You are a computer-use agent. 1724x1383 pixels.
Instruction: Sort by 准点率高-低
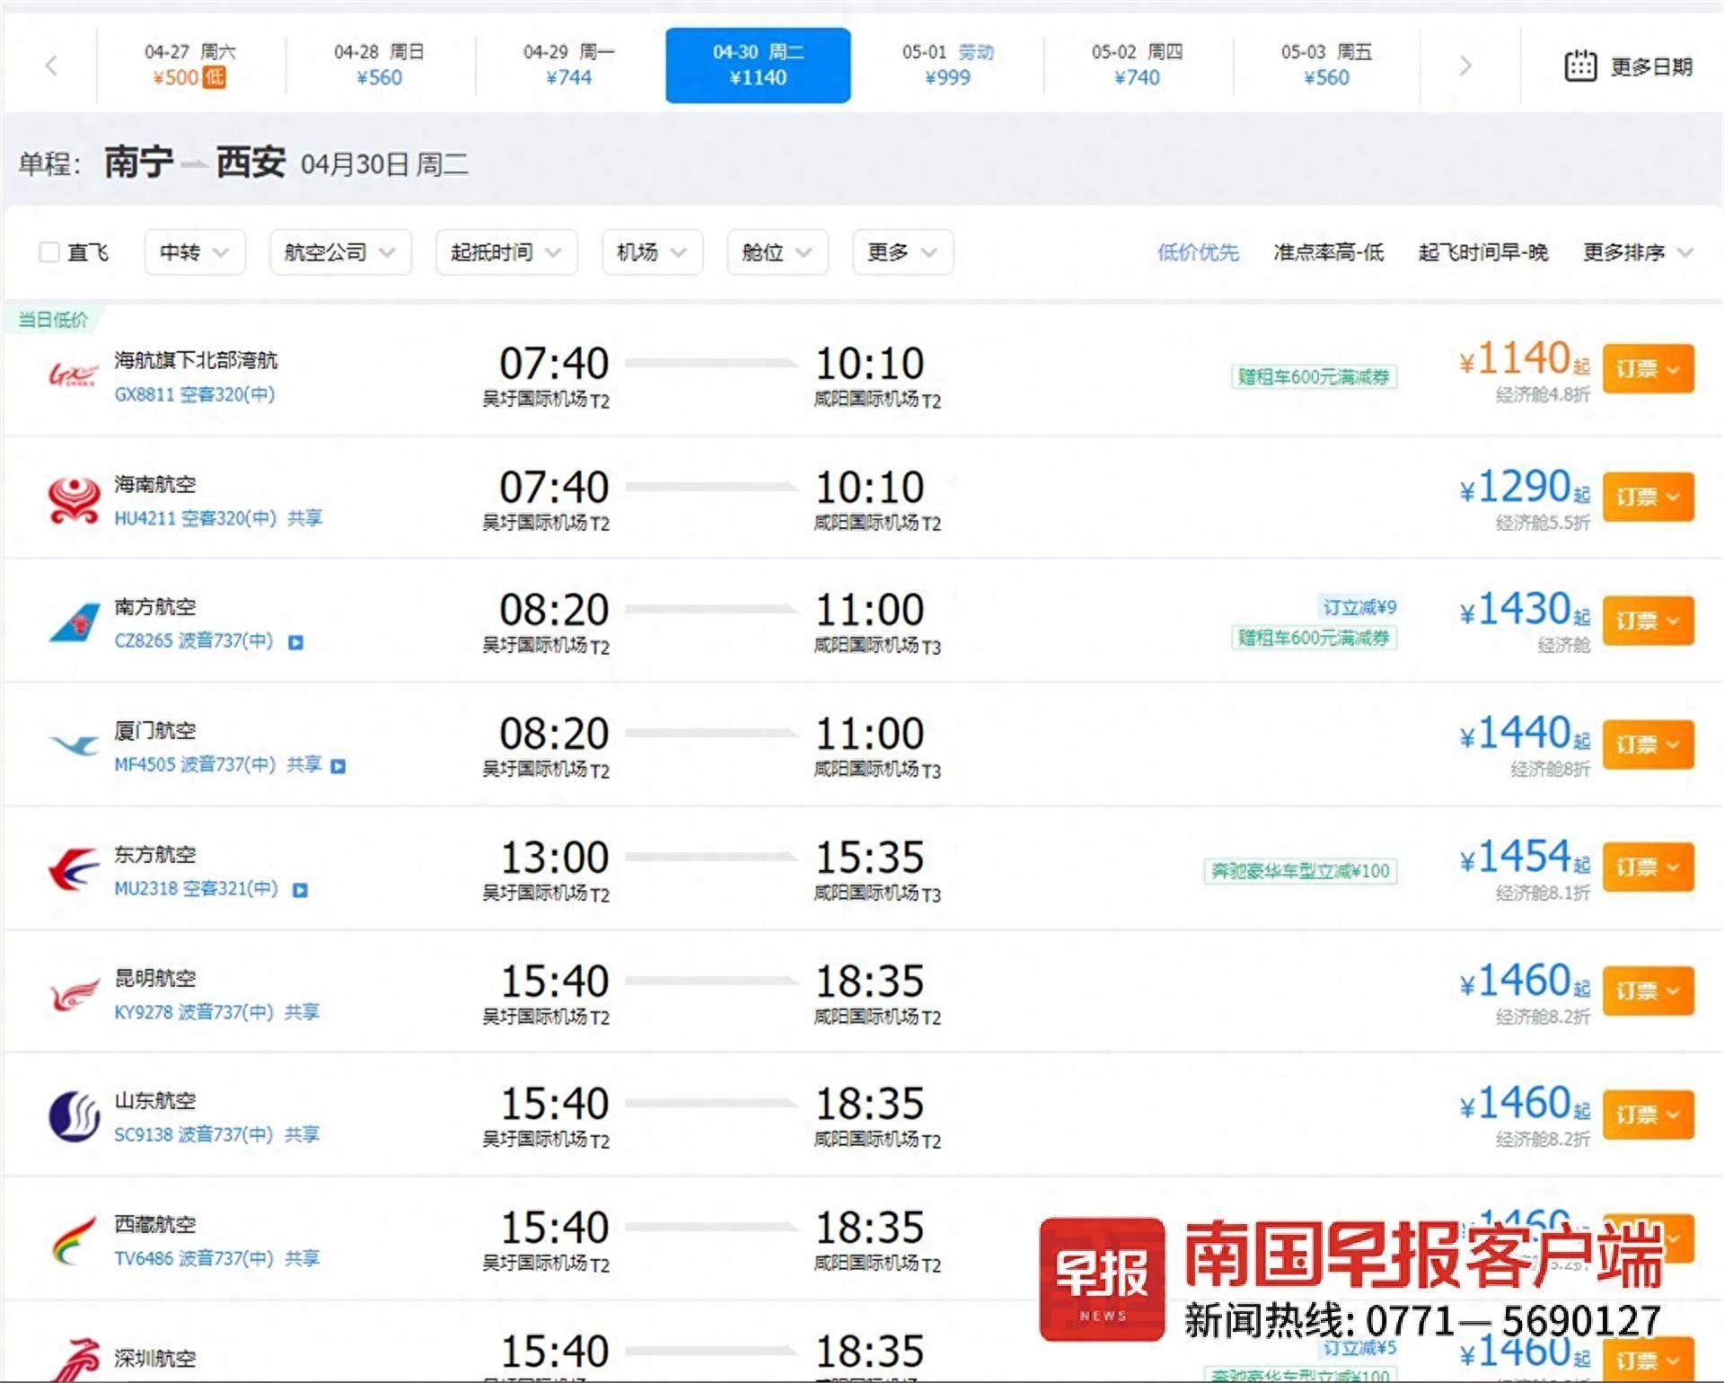pyautogui.click(x=1328, y=252)
